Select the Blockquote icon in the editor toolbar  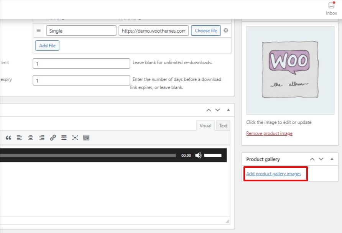click(x=8, y=138)
